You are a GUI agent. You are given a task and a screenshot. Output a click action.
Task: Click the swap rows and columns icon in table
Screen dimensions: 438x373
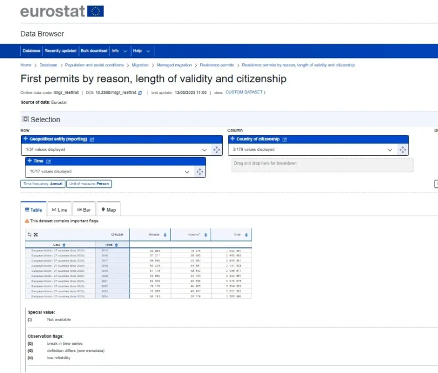[x=29, y=234]
